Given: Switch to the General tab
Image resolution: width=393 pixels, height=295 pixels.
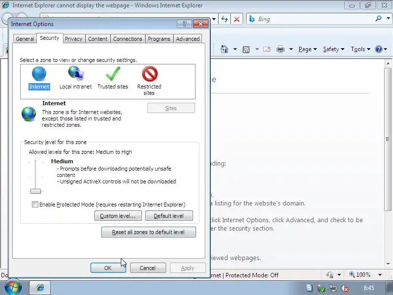Looking at the screenshot, I should [25, 39].
